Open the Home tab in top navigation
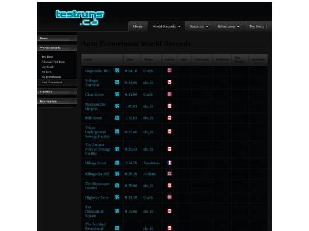309x231 pixels. point(138,26)
